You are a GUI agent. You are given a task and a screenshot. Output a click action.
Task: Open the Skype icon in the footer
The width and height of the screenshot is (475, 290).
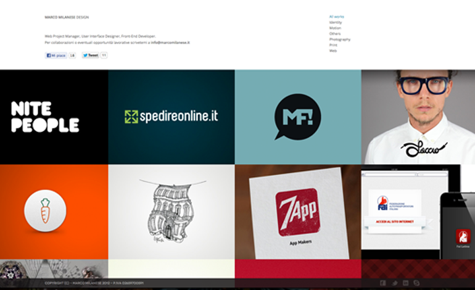pos(417,283)
